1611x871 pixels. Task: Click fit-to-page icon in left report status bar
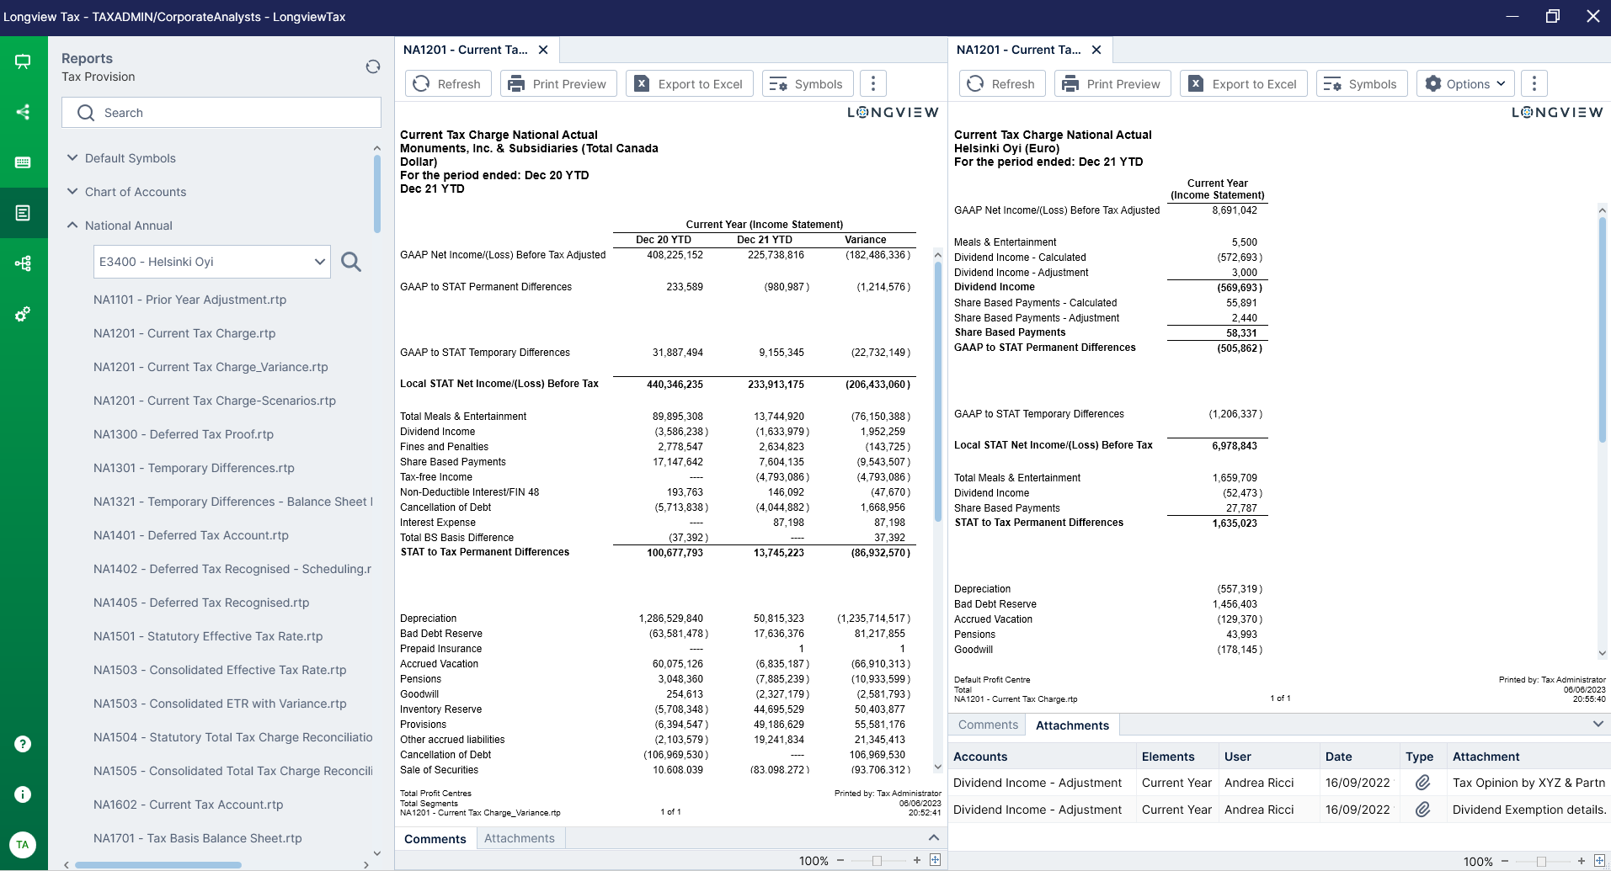point(935,860)
